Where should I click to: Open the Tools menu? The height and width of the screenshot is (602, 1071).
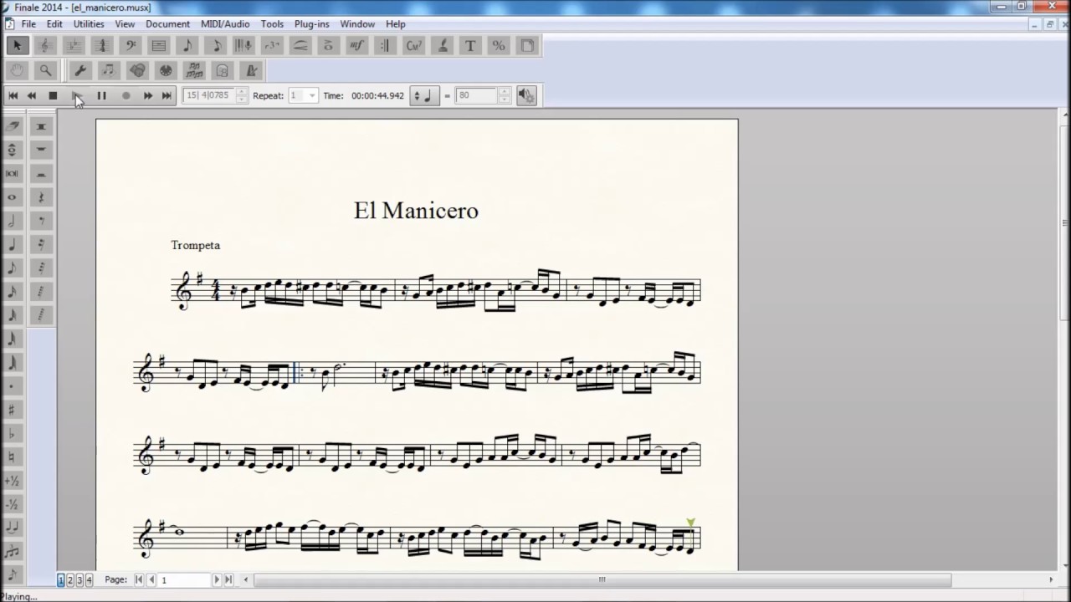click(272, 24)
